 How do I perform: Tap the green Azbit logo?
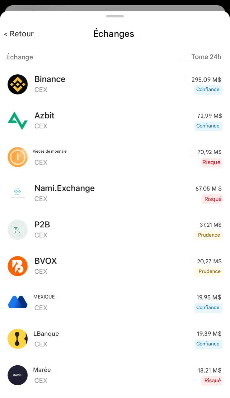point(18,121)
